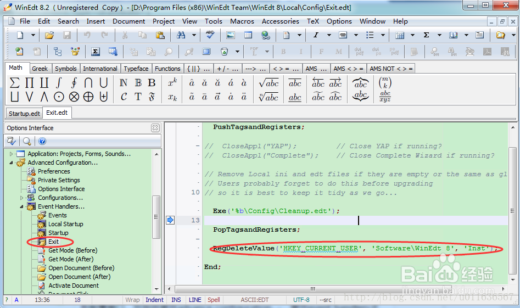Viewport: 520px width, 308px height.
Task: Open the Macros menu
Action: pos(242,21)
